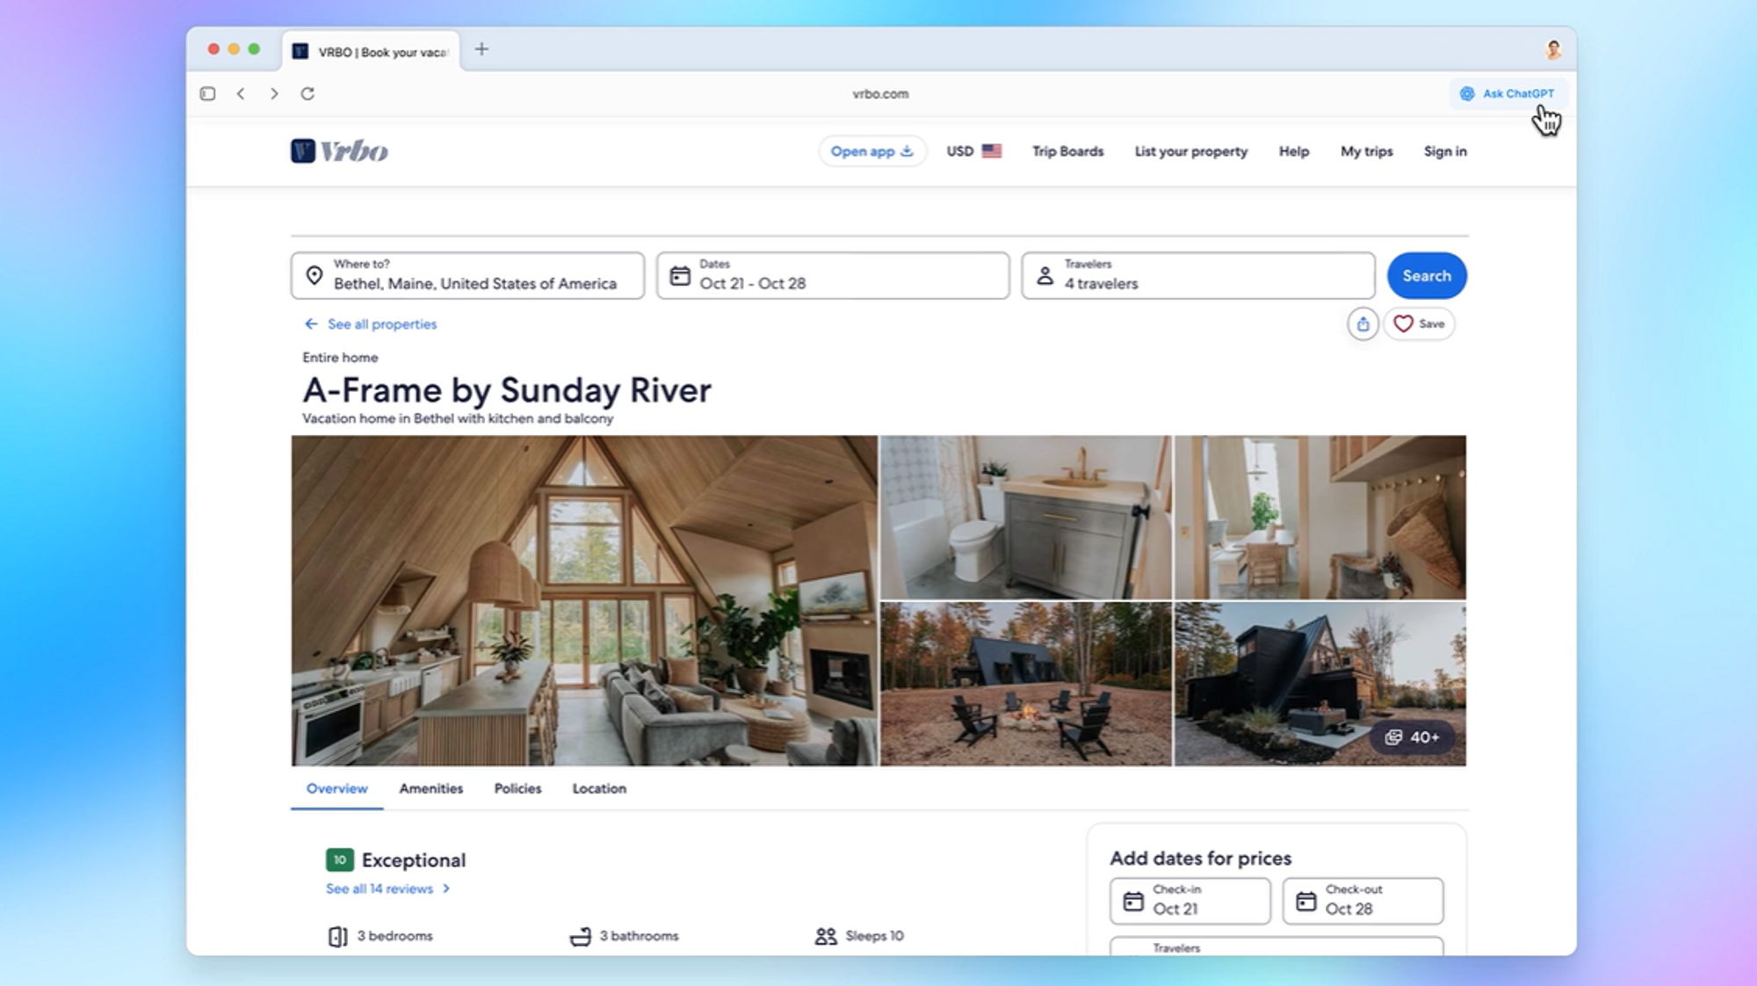The height and width of the screenshot is (986, 1757).
Task: Switch to the Amenities tab
Action: tap(430, 789)
